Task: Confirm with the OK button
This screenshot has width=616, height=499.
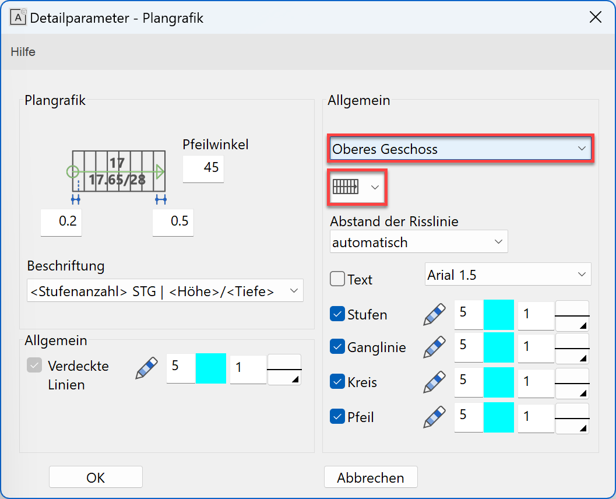Action: [x=96, y=477]
